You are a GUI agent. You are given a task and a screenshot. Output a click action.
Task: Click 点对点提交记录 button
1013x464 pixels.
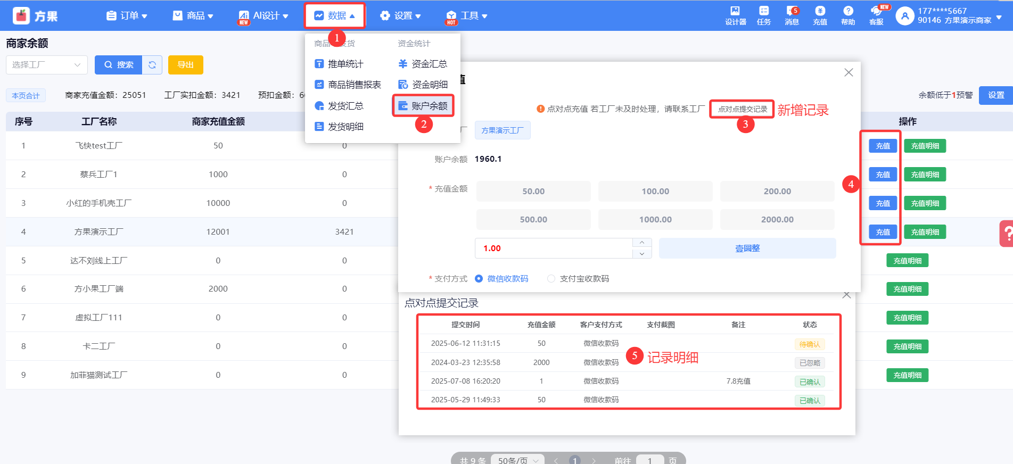coord(742,109)
